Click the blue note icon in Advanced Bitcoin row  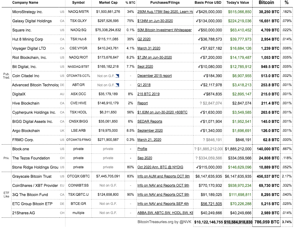click(x=117, y=85)
